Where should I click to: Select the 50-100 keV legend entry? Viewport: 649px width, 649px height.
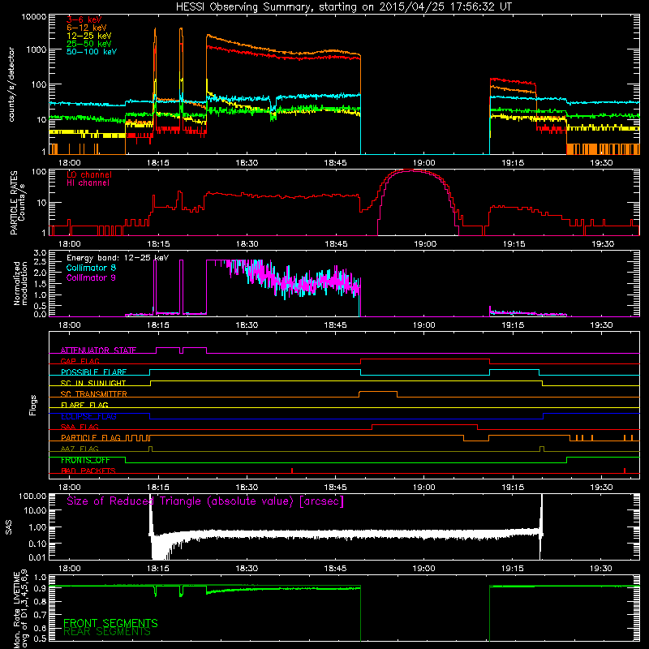(92, 52)
